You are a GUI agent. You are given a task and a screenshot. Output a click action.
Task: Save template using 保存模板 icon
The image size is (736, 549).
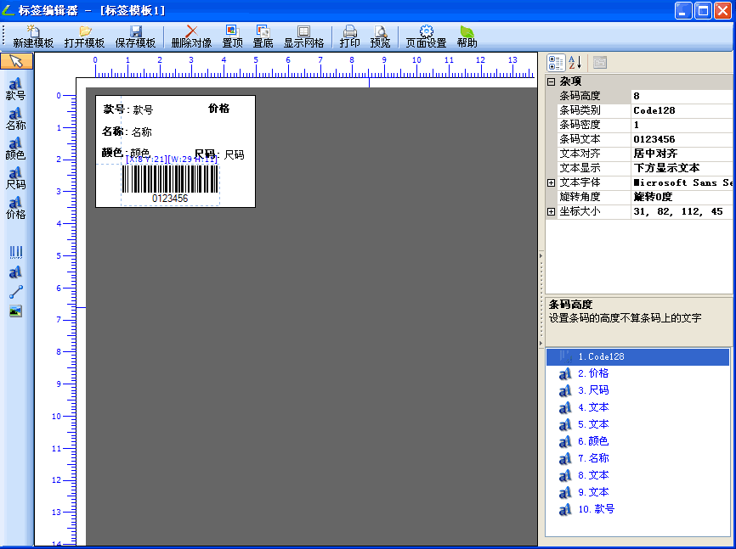click(135, 36)
